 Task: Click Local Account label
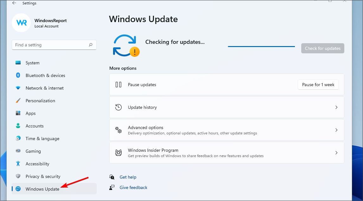click(x=46, y=26)
